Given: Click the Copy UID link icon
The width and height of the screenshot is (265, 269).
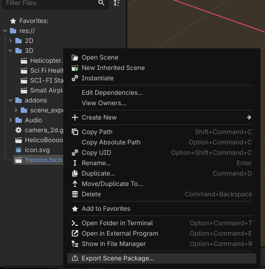Looking at the screenshot, I should pos(75,153).
